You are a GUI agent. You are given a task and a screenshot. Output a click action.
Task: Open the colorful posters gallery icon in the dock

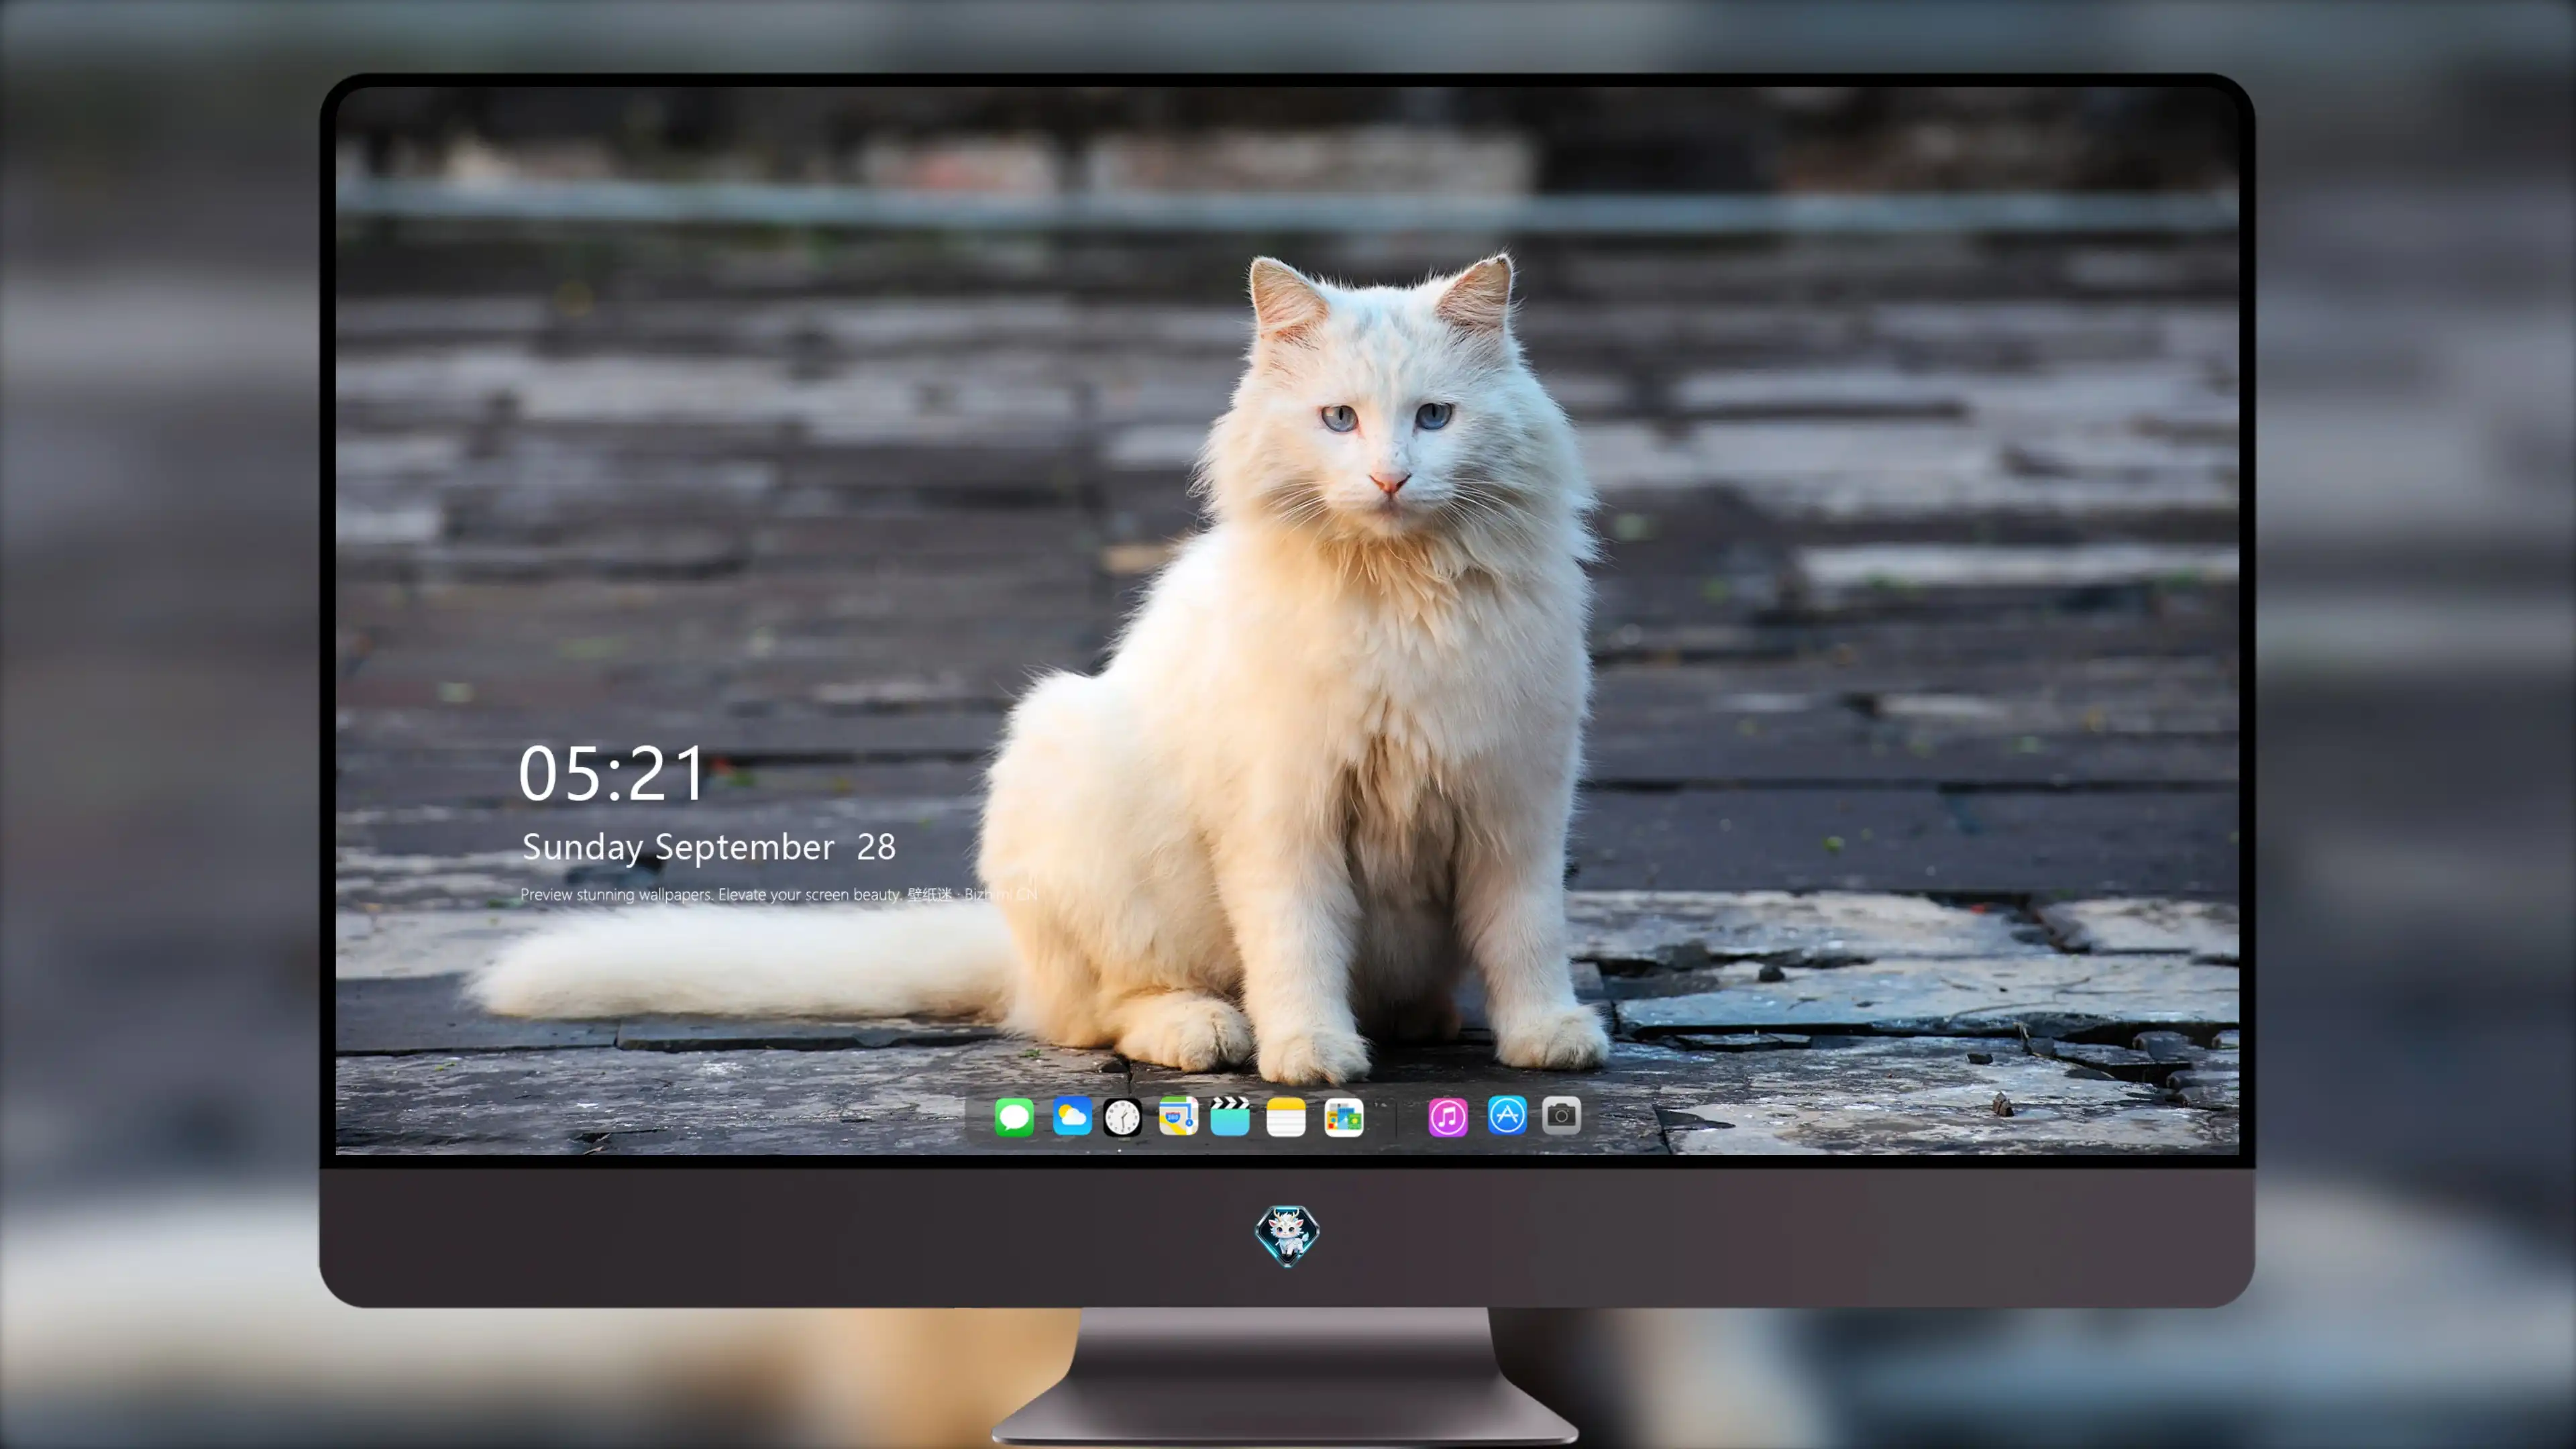pyautogui.click(x=1344, y=1117)
